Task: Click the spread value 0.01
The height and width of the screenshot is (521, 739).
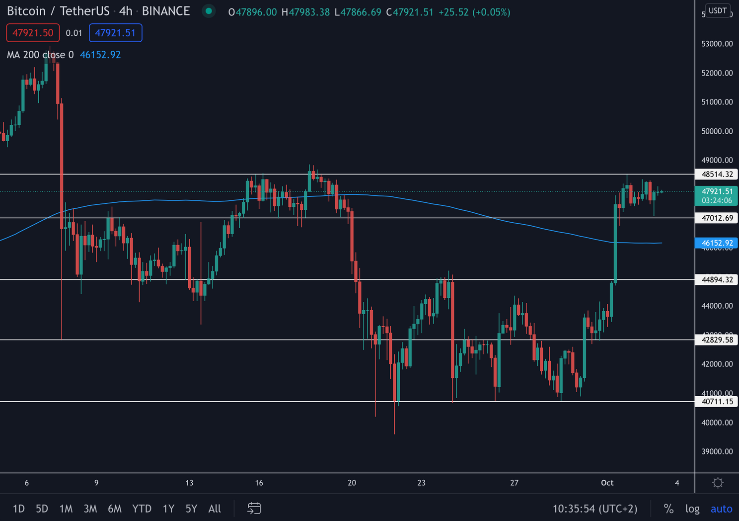Action: click(74, 33)
